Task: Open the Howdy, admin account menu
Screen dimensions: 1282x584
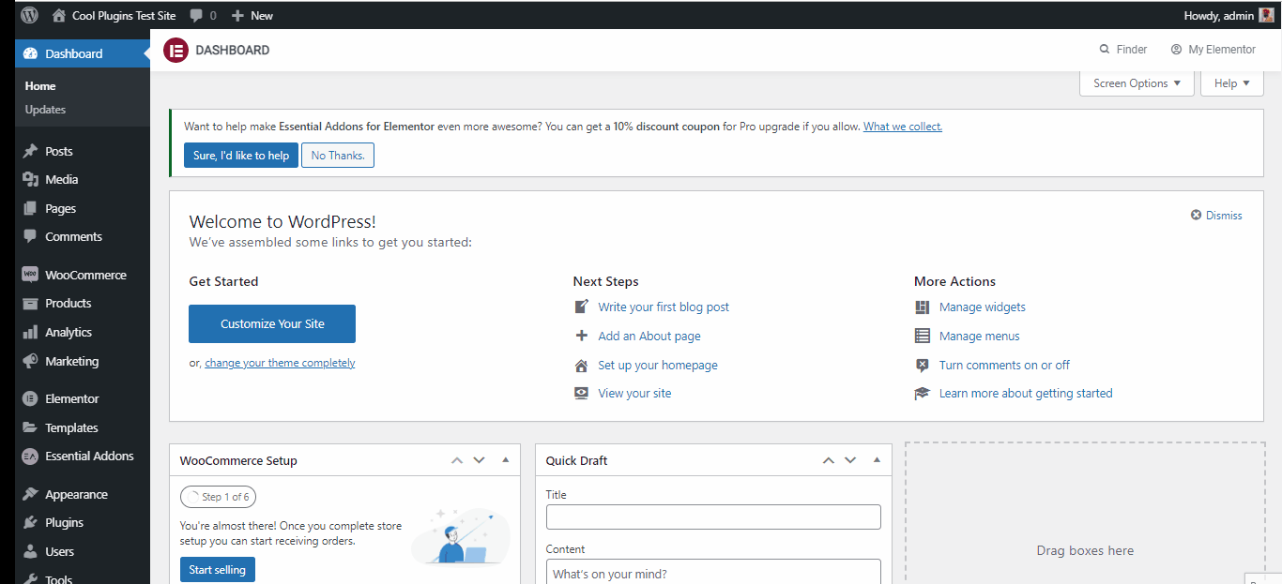Action: [x=1229, y=15]
